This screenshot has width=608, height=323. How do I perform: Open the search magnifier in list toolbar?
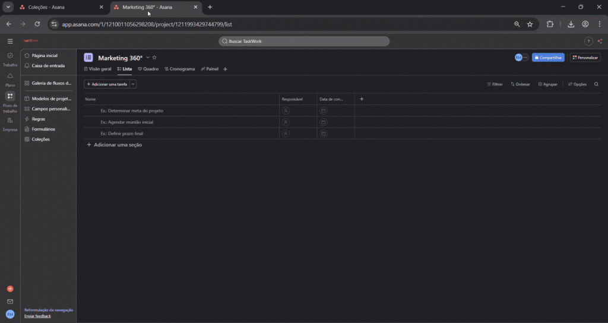tap(596, 84)
